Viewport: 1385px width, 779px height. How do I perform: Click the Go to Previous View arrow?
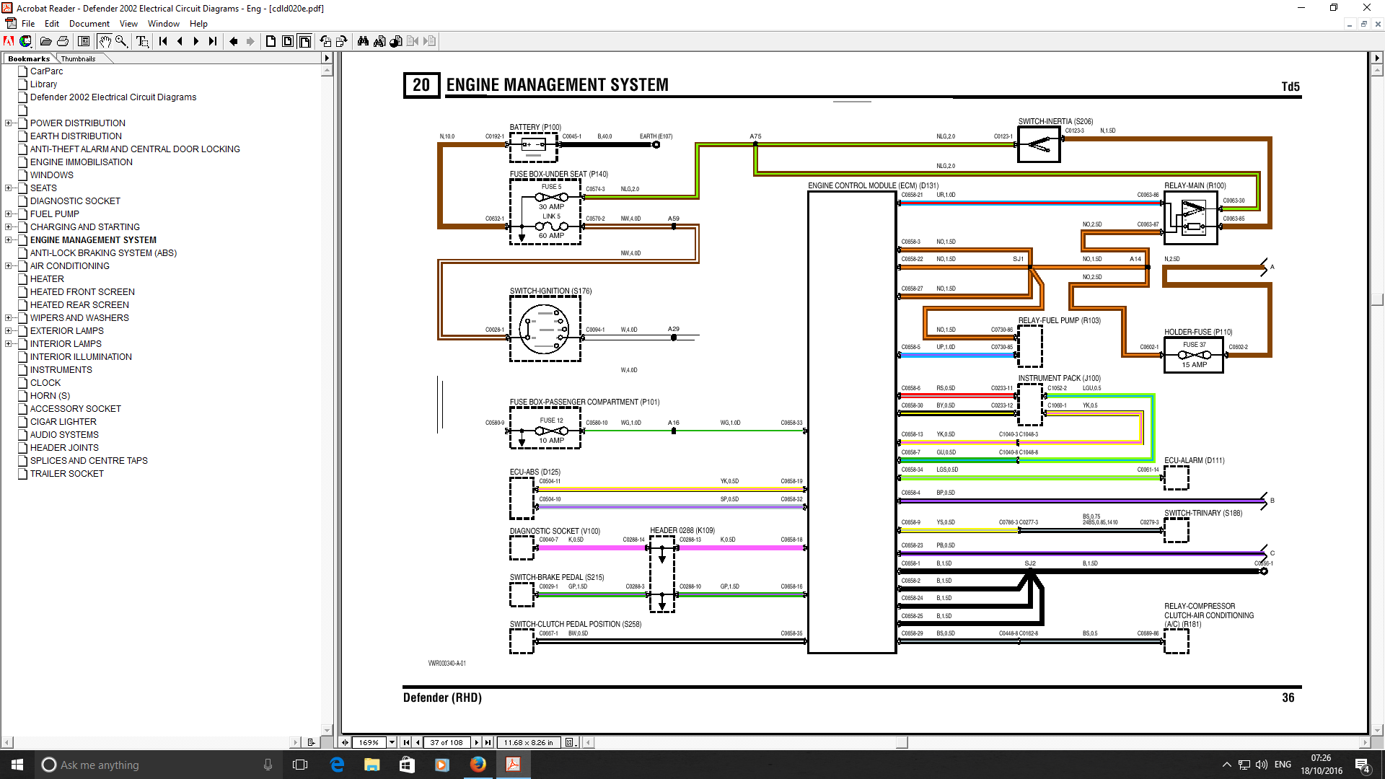[x=234, y=41]
